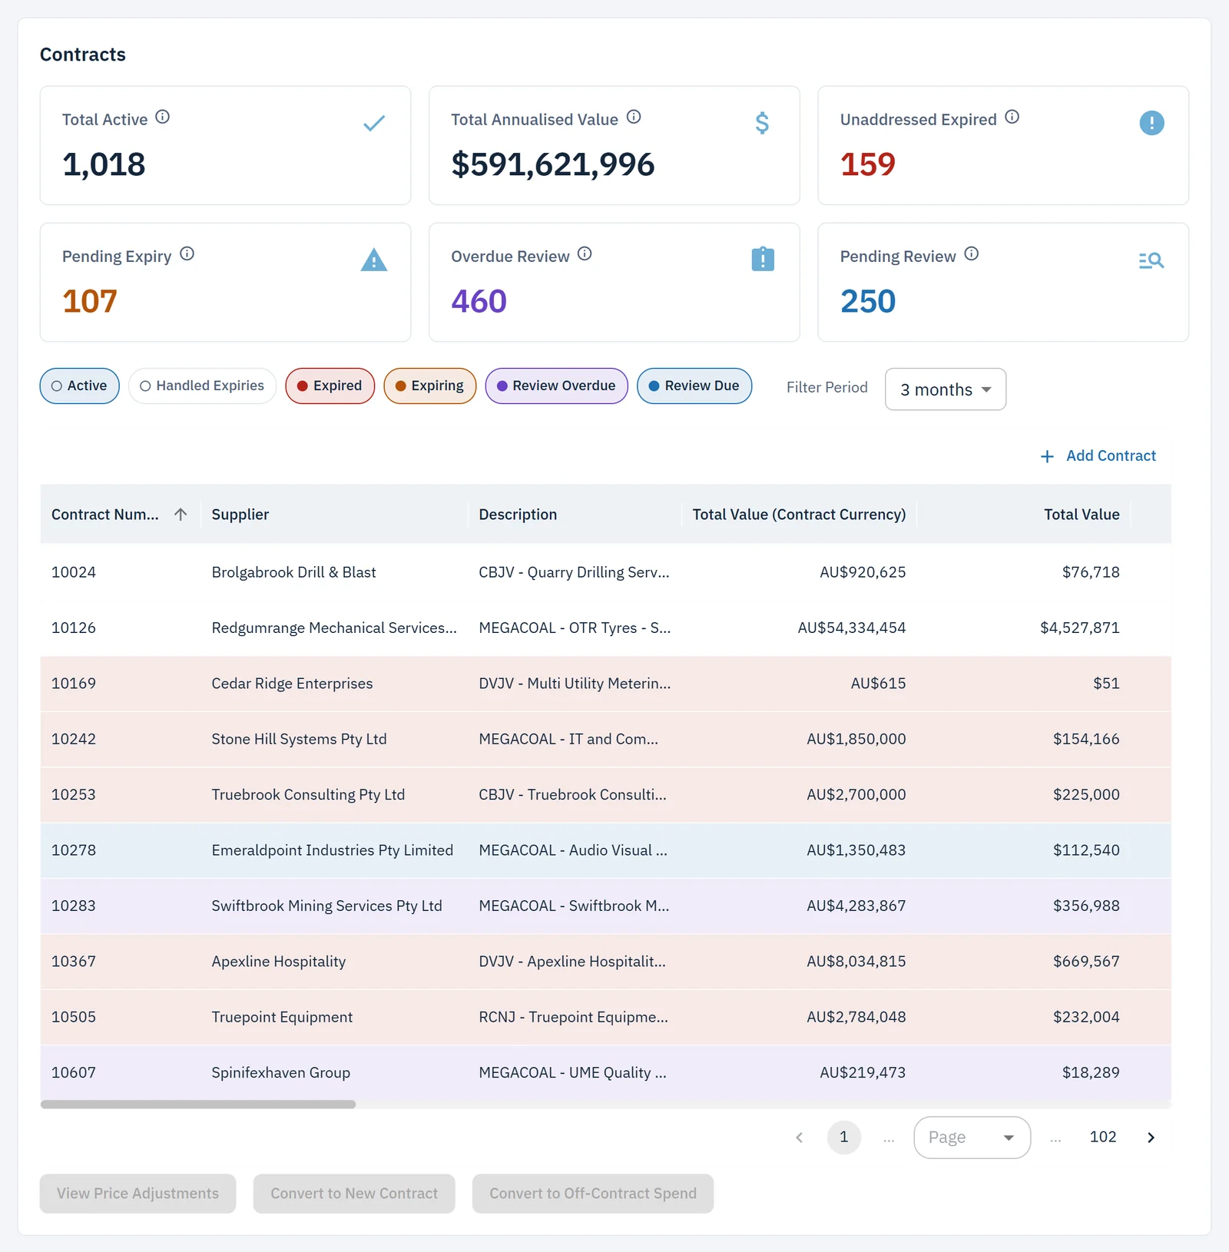Viewport: 1229px width, 1252px height.
Task: Toggle the Review Overdue filter chip
Action: coord(557,386)
